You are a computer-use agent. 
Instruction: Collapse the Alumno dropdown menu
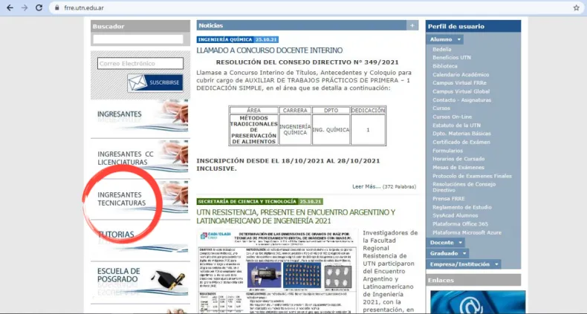(445, 39)
